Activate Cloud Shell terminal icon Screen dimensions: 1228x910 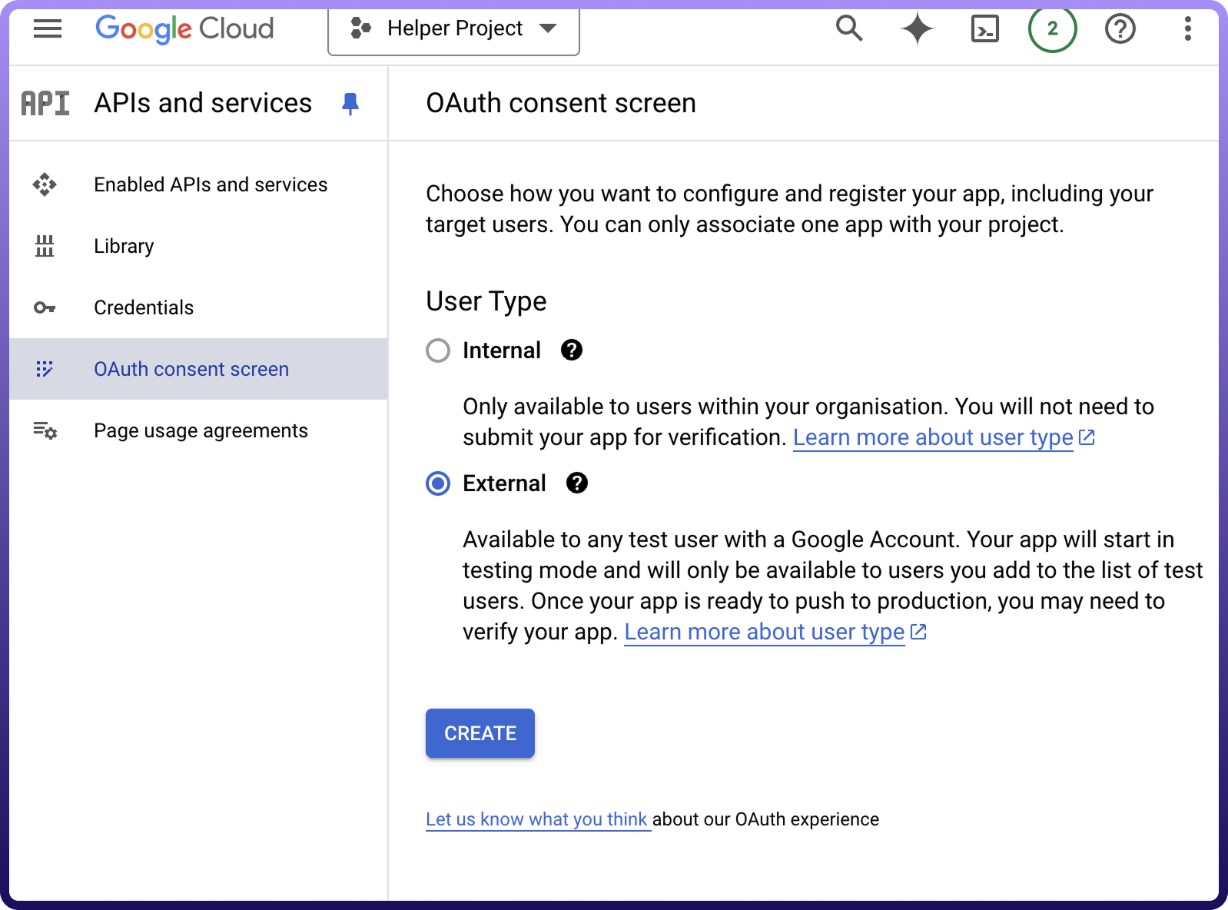coord(984,29)
